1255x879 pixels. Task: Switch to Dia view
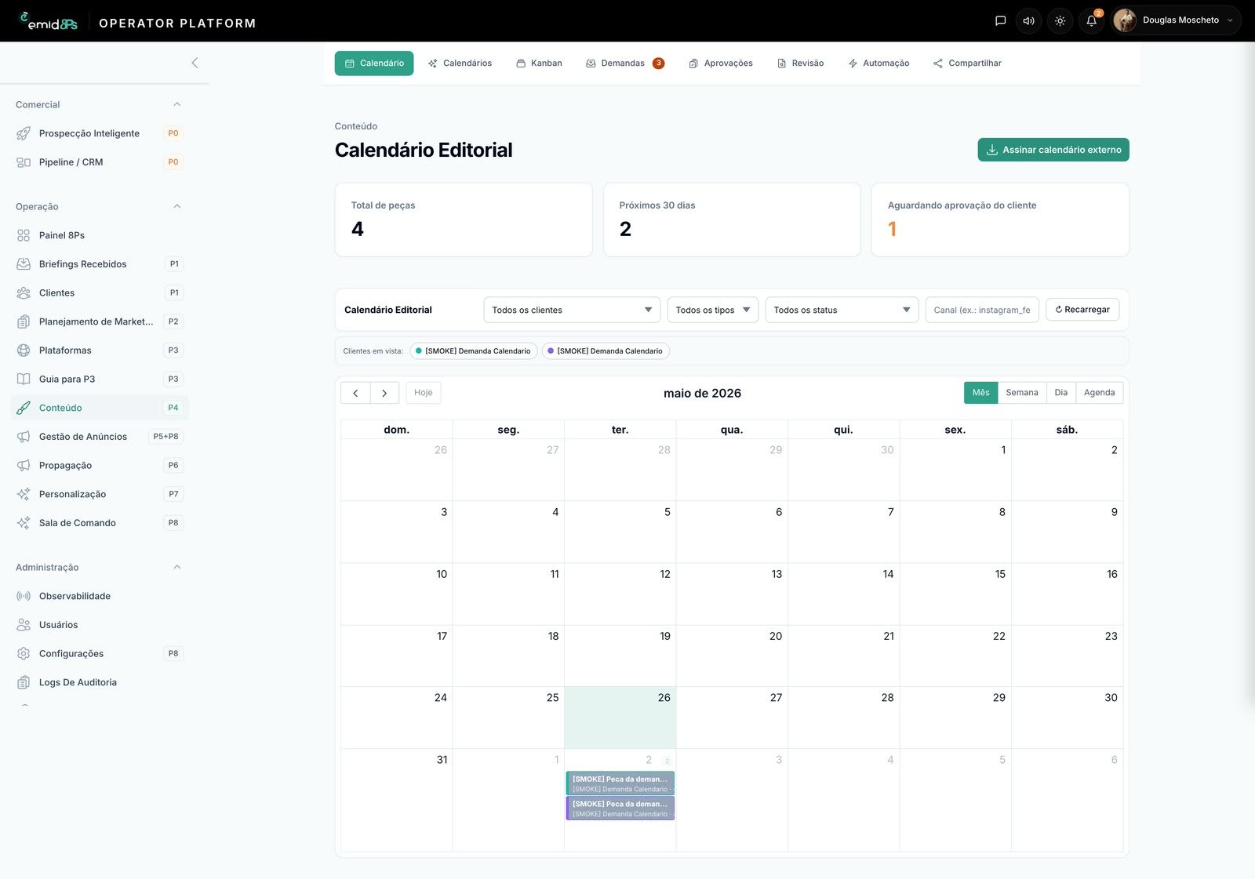pos(1060,393)
